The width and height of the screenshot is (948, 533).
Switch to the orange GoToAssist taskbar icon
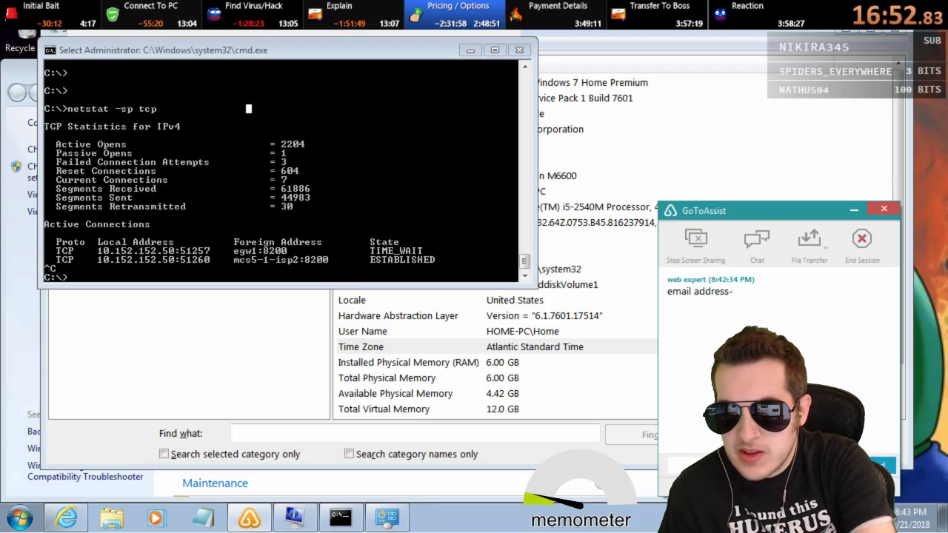249,517
